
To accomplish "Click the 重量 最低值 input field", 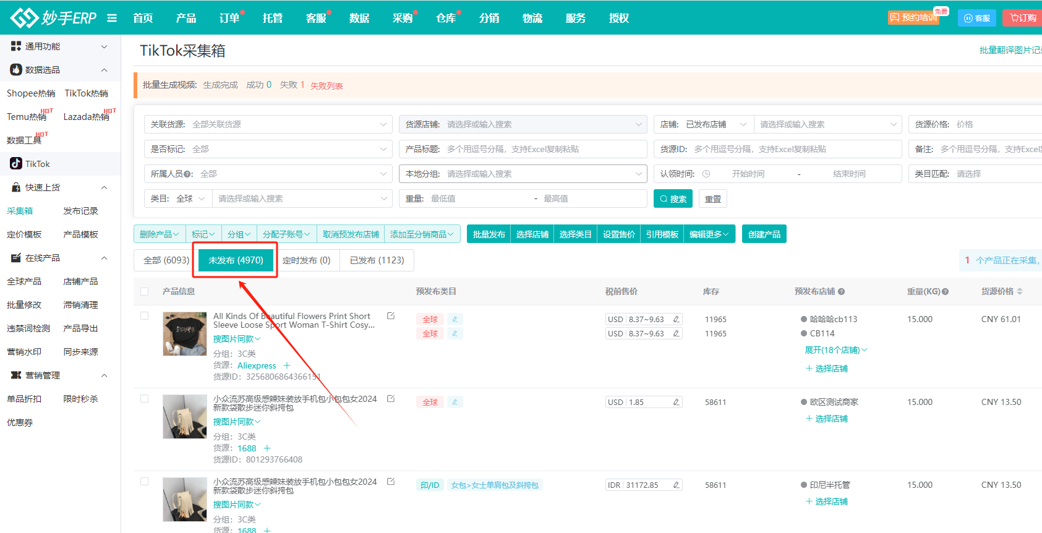I will 479,198.
